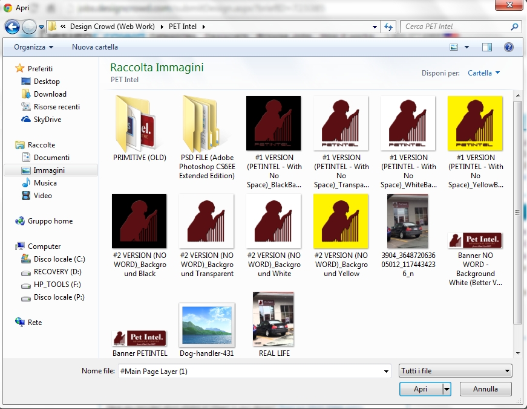The height and width of the screenshot is (409, 527).
Task: Close the Apri dialog window
Action: pos(509,5)
